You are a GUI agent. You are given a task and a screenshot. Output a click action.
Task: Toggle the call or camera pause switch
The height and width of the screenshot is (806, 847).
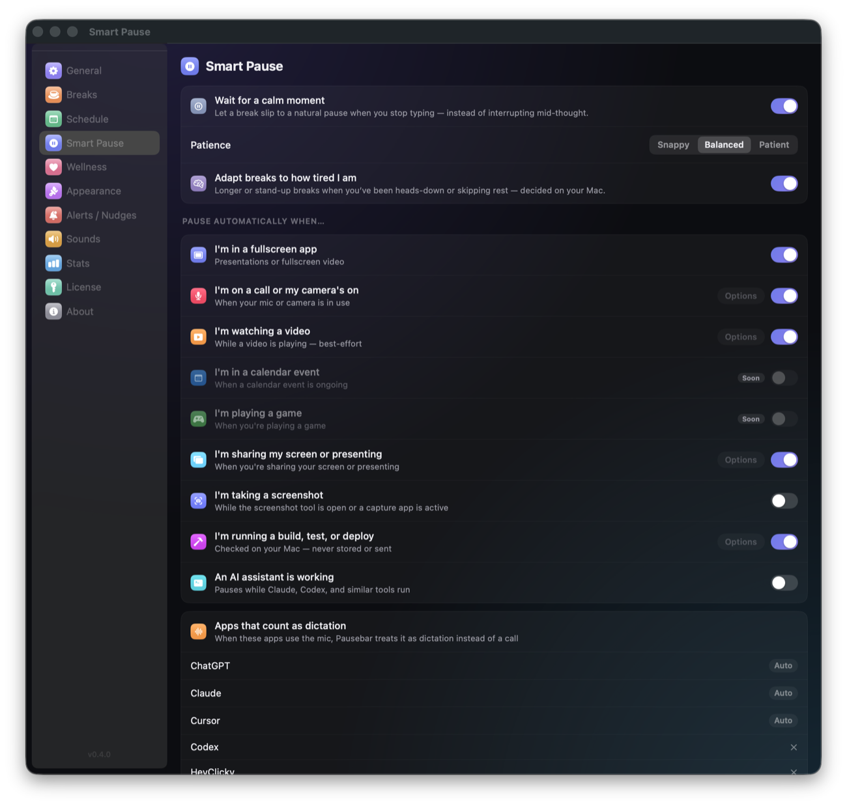tap(784, 296)
